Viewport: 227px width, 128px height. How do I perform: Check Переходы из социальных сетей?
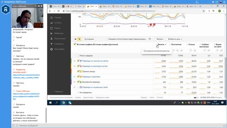point(78,87)
